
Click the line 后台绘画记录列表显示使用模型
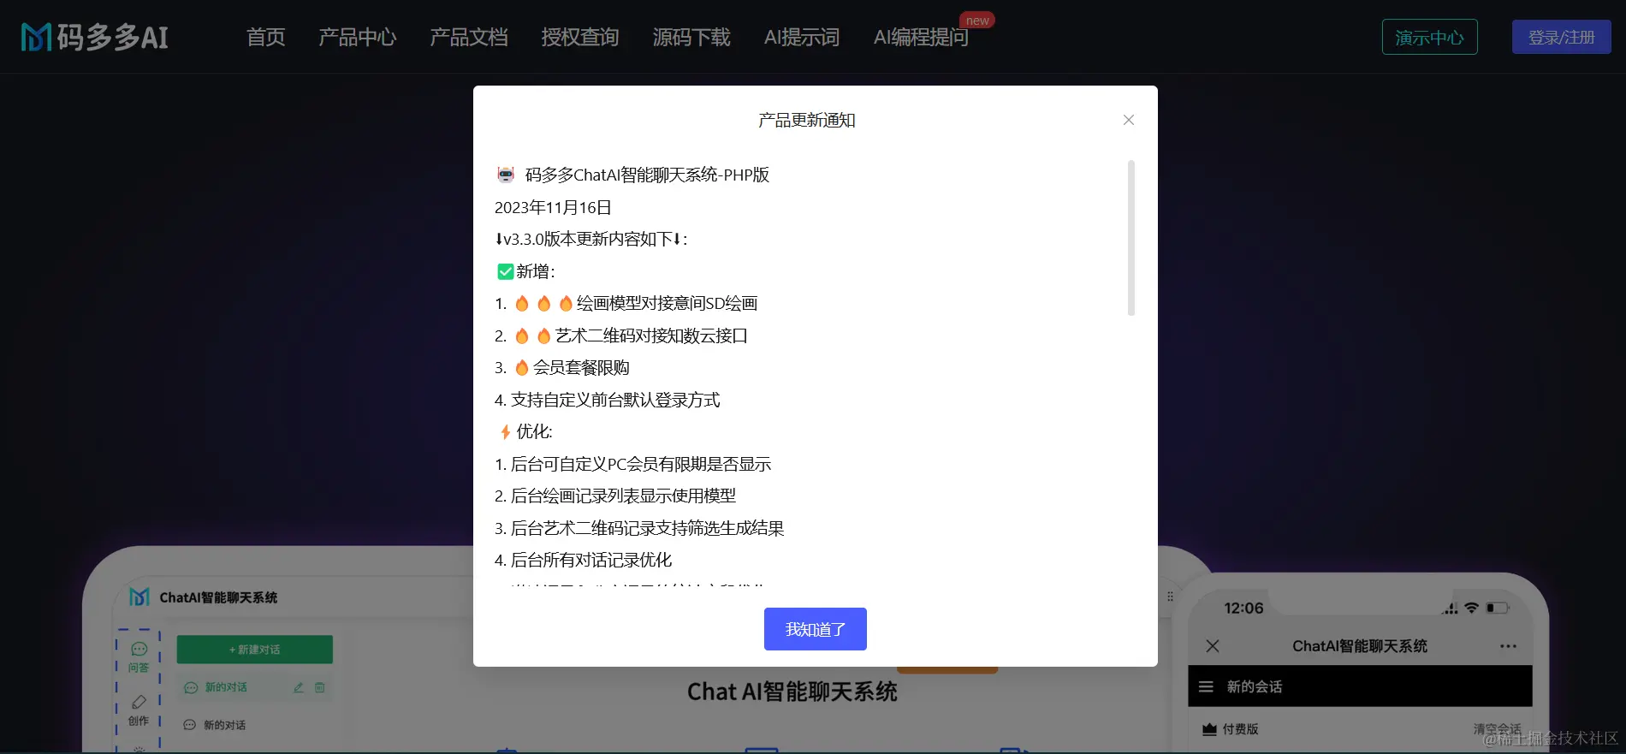point(615,496)
